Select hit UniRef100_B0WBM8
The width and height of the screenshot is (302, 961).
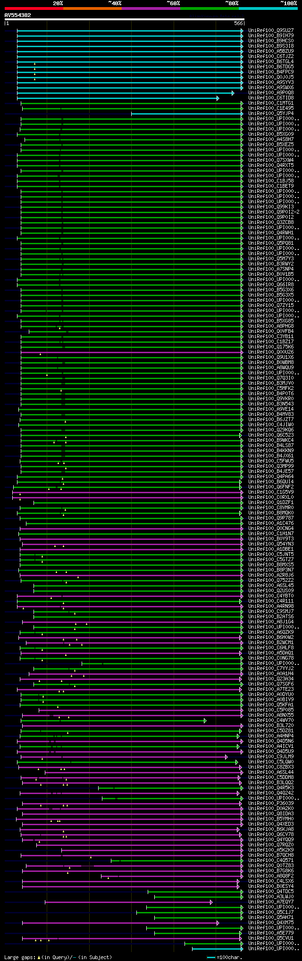271,362
